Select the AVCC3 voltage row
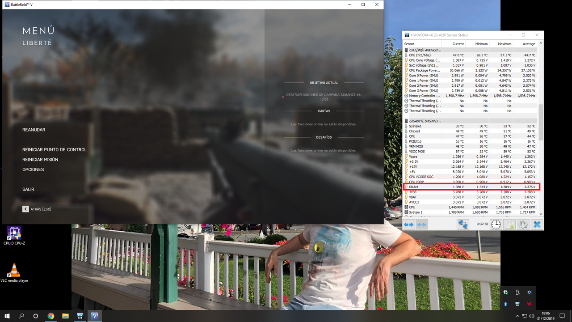 point(470,202)
